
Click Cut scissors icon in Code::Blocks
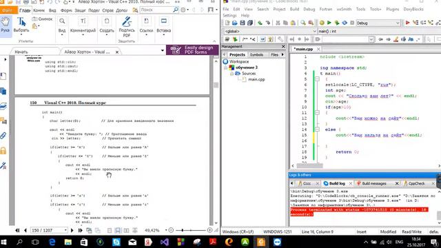tap(278, 23)
